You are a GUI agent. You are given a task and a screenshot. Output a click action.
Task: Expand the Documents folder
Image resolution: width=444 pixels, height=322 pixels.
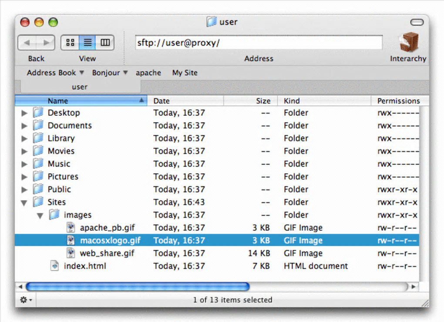coord(24,126)
